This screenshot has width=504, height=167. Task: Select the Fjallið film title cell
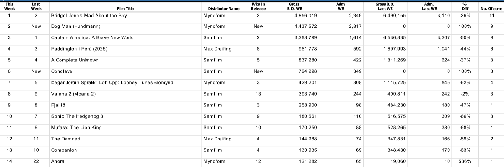58,105
